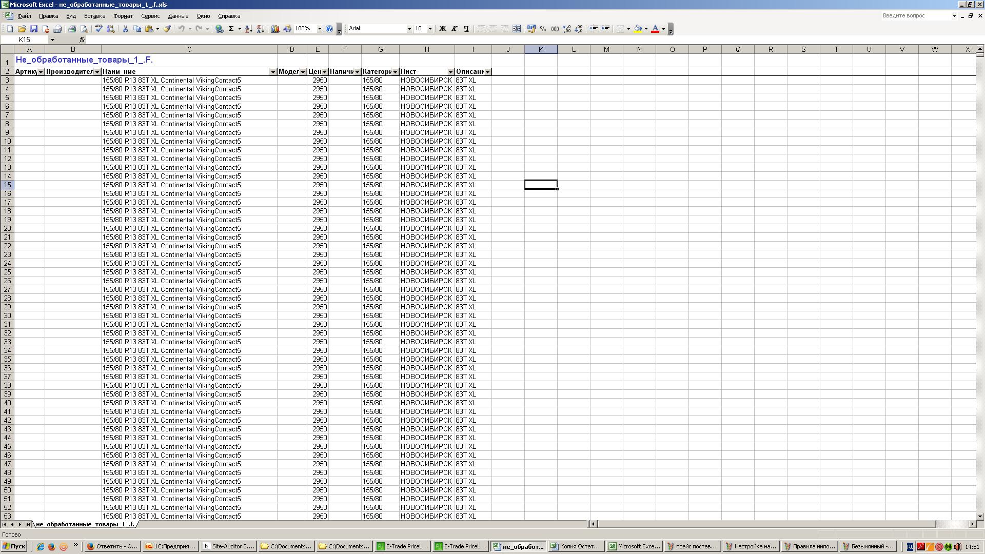Open filter dropdown for Наим_ние column
The width and height of the screenshot is (985, 554).
(x=273, y=72)
